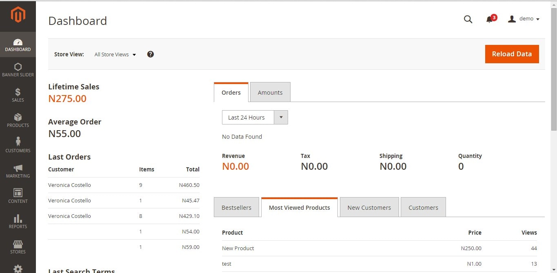
Task: Select the Customers tab
Action: click(423, 207)
